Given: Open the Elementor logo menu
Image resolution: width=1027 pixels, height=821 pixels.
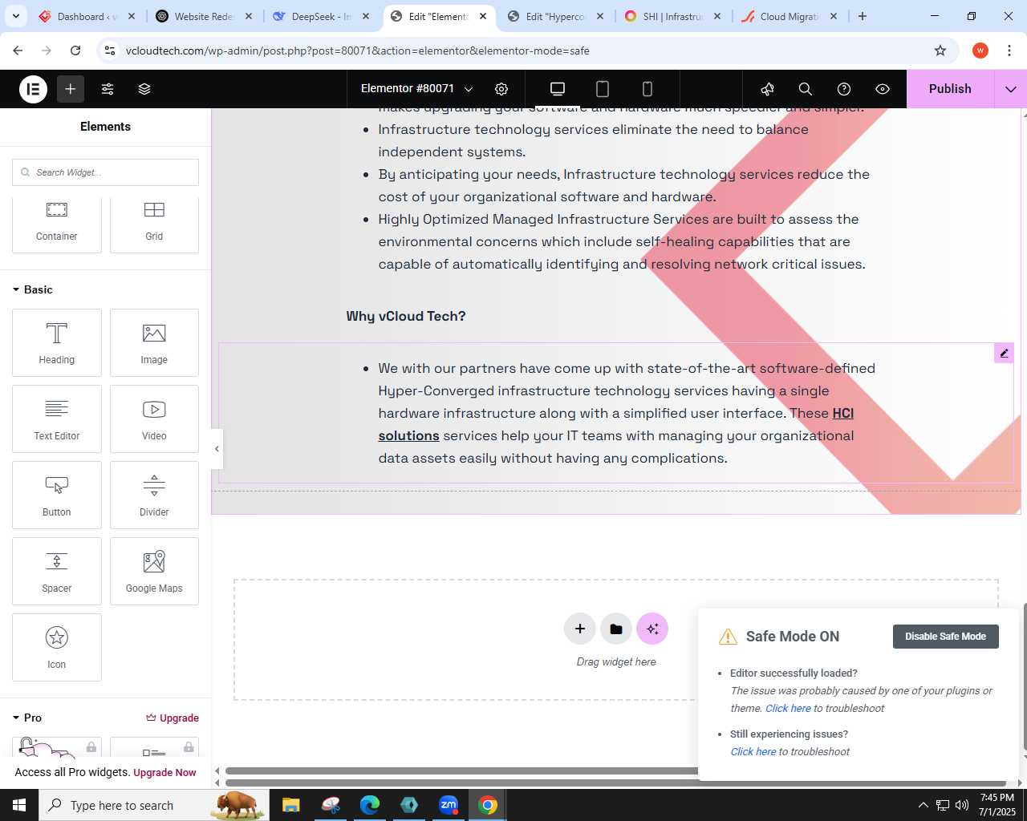Looking at the screenshot, I should coord(33,89).
